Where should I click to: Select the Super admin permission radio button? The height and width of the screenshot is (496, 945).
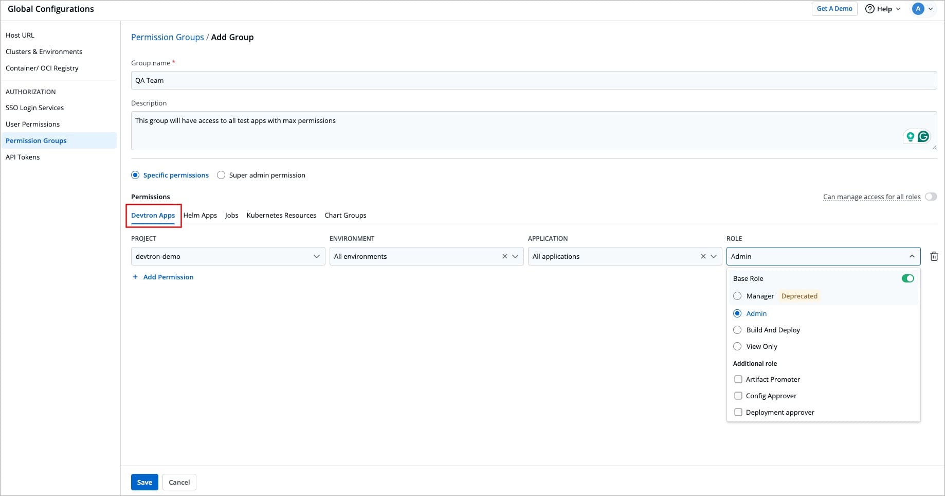pyautogui.click(x=221, y=175)
